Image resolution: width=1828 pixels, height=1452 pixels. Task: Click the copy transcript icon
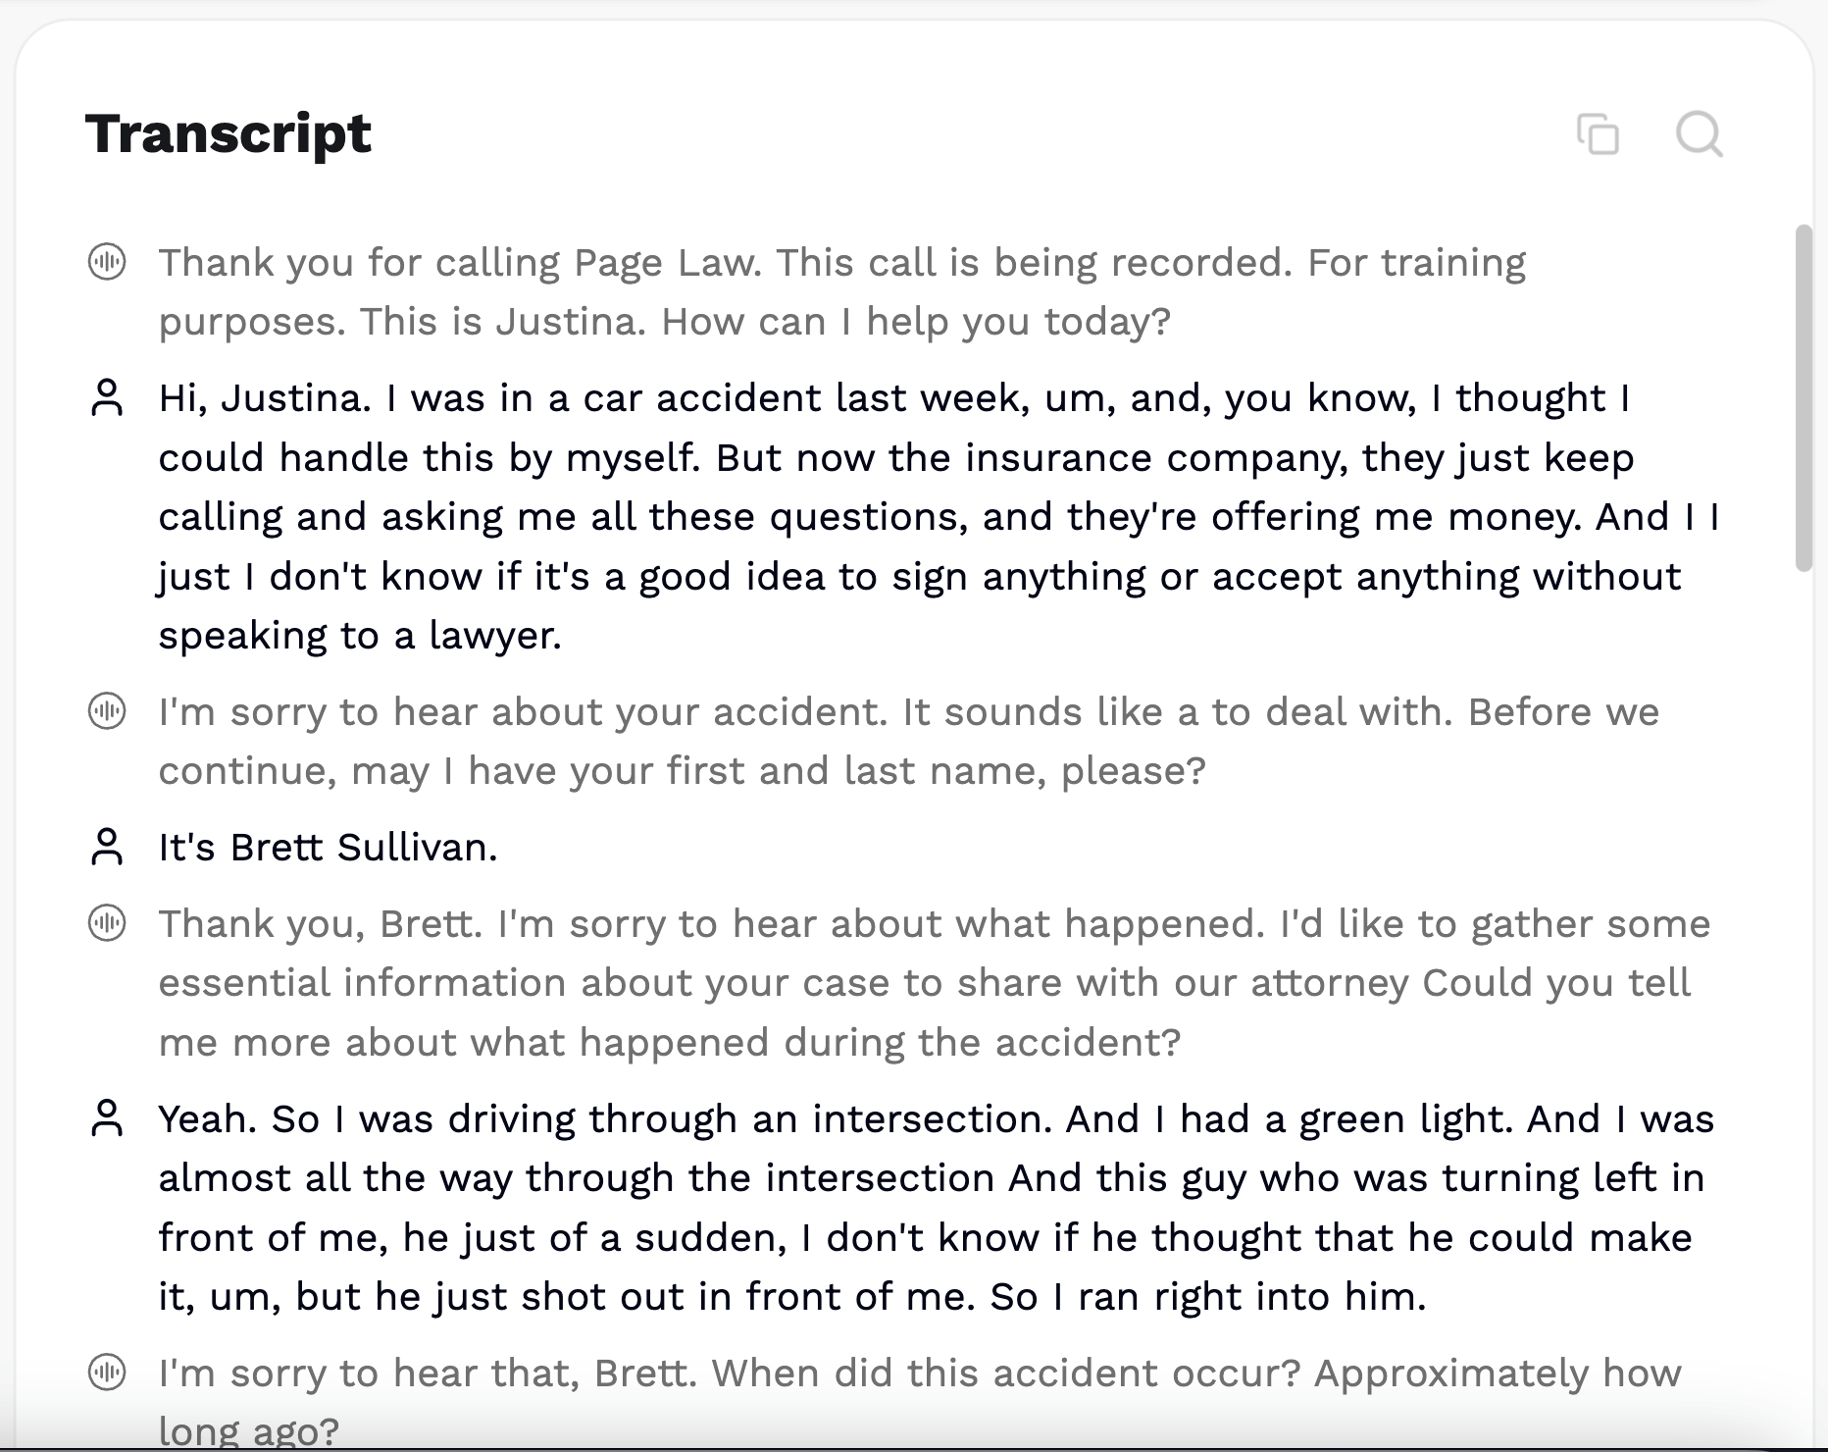[x=1598, y=134]
